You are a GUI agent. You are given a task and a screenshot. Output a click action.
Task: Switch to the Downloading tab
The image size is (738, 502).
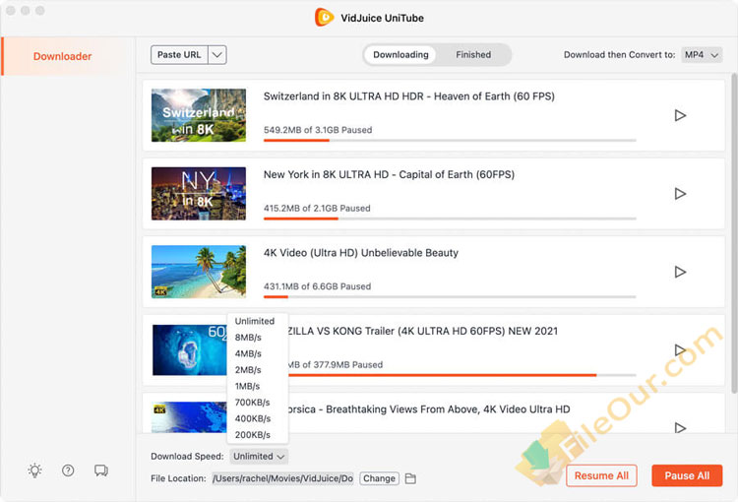coord(400,55)
